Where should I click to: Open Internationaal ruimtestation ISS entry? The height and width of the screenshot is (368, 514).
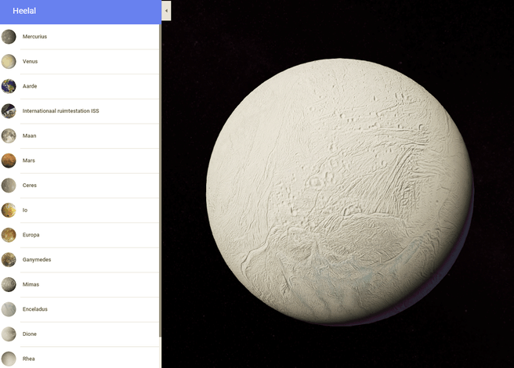tap(60, 111)
